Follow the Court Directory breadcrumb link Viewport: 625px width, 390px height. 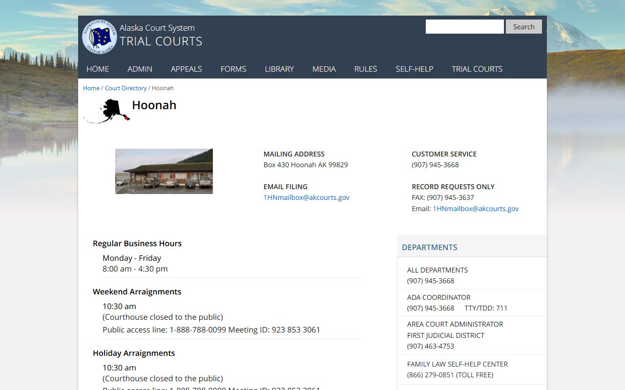(126, 88)
